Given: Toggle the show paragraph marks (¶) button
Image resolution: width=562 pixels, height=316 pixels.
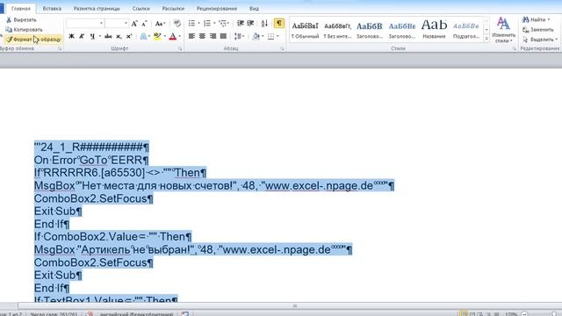Looking at the screenshot, I should (x=279, y=24).
